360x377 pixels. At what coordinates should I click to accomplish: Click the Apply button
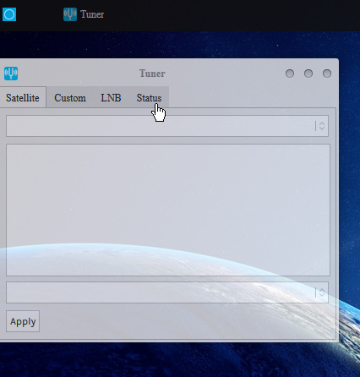click(x=23, y=321)
